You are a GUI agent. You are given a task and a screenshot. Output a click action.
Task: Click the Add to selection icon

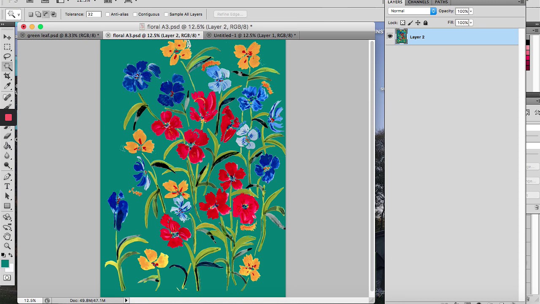coord(38,14)
